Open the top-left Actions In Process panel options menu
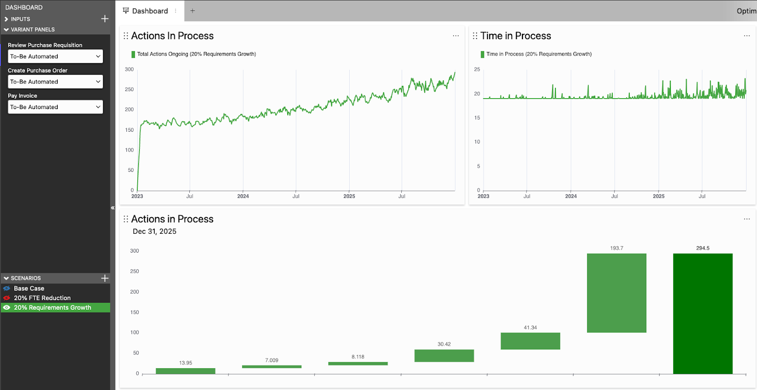The width and height of the screenshot is (757, 390). tap(456, 36)
